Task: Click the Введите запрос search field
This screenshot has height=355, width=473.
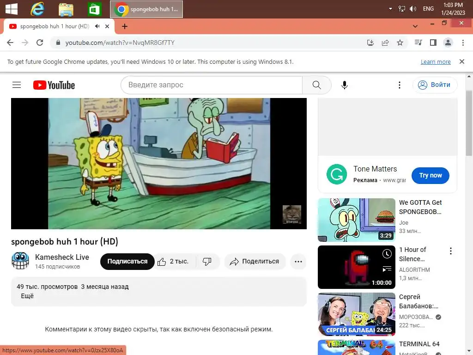Action: coord(212,85)
